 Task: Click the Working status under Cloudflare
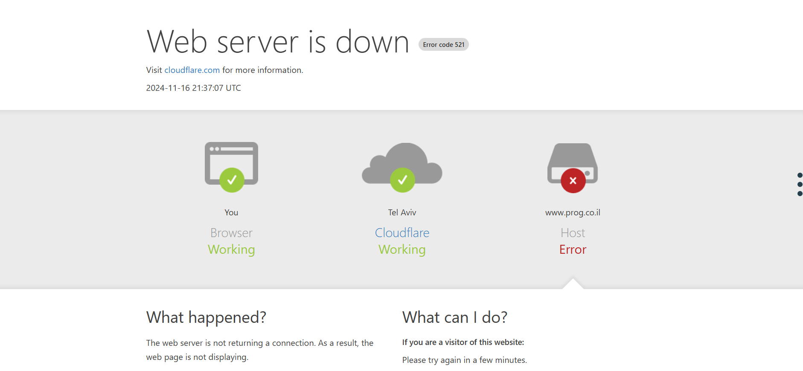pos(402,249)
